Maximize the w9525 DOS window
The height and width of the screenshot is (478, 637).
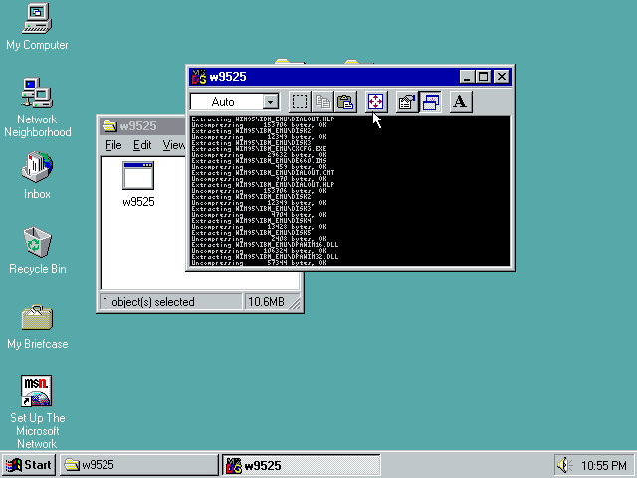tap(483, 77)
